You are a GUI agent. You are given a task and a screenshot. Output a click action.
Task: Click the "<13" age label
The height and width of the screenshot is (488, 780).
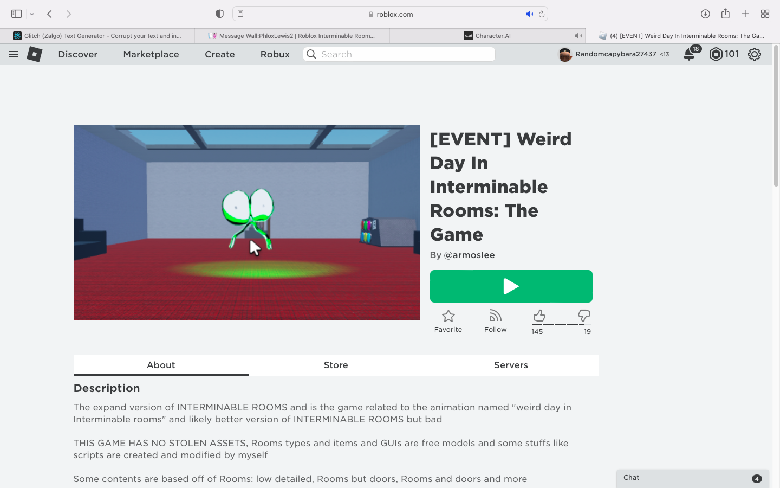pyautogui.click(x=665, y=54)
